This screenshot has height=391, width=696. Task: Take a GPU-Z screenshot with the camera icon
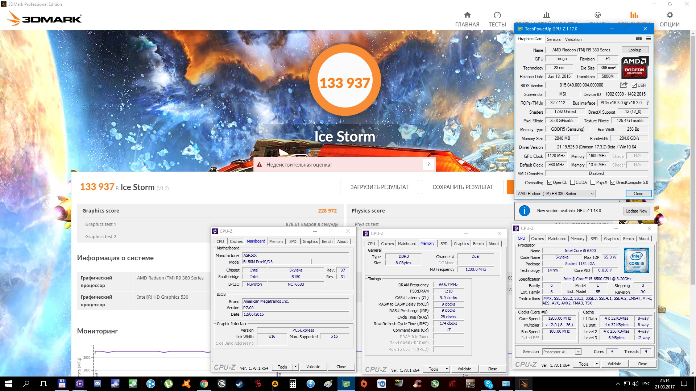pyautogui.click(x=638, y=39)
